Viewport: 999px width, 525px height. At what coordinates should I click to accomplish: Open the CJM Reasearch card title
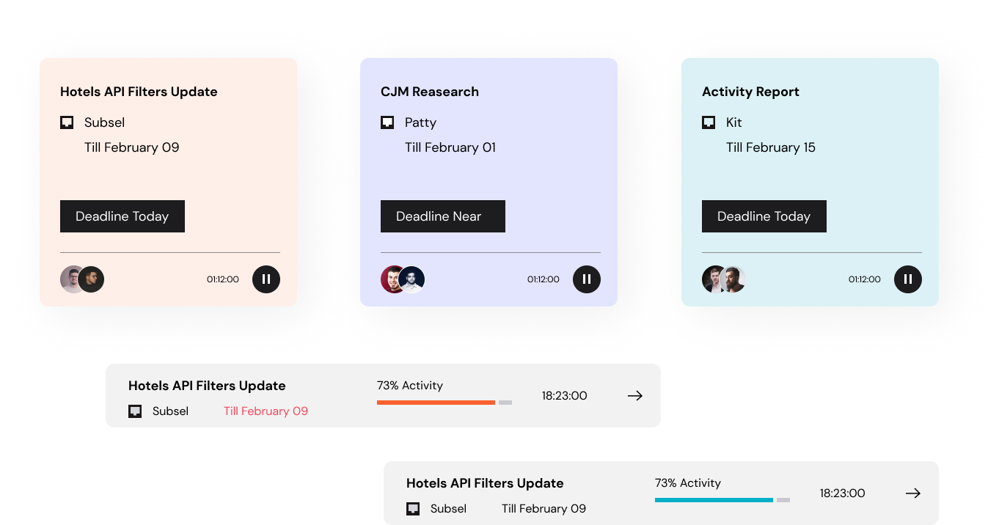430,92
